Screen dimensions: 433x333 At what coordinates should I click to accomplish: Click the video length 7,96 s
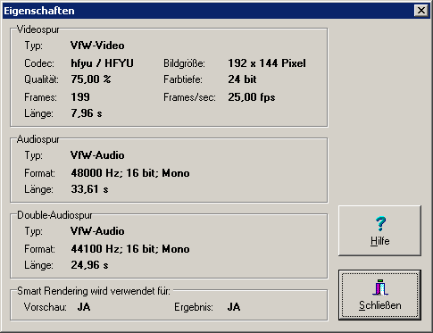pyautogui.click(x=87, y=113)
